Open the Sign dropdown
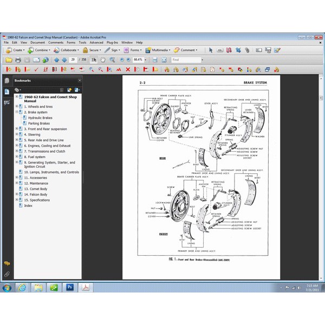325x325 pixels. tap(112, 50)
